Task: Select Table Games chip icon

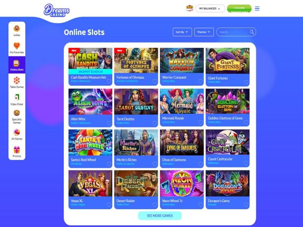Action: [17, 80]
